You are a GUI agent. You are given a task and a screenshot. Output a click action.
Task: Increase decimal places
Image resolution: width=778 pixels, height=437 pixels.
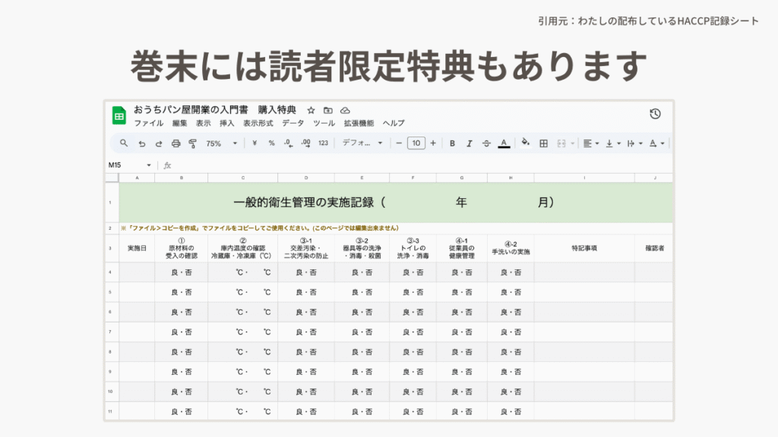[305, 143]
